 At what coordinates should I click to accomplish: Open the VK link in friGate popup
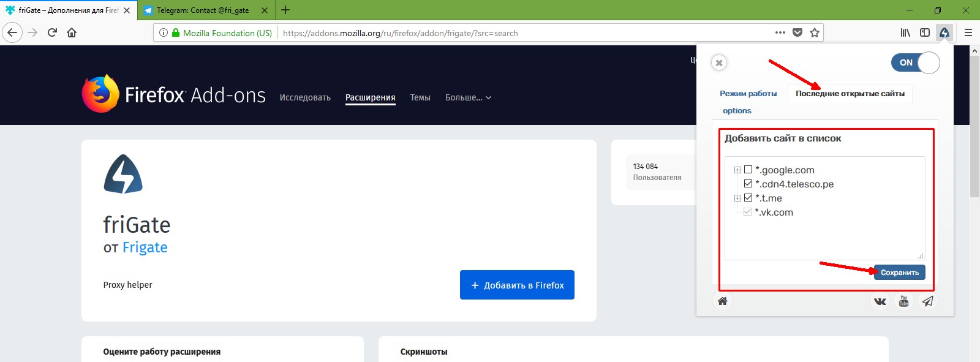pyautogui.click(x=880, y=301)
